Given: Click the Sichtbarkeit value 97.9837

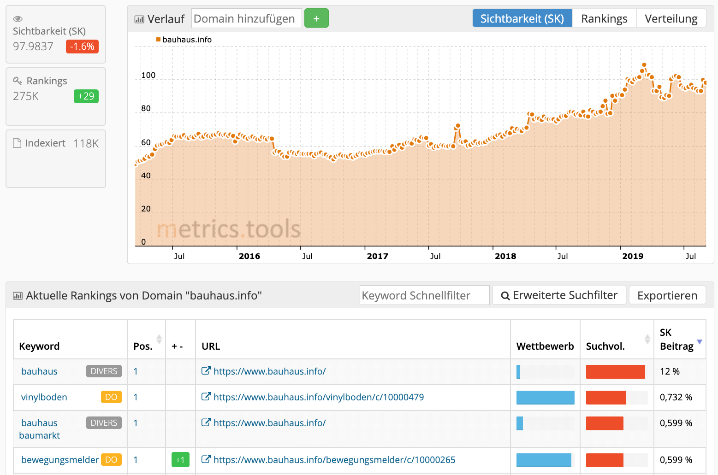Looking at the screenshot, I should 33,47.
